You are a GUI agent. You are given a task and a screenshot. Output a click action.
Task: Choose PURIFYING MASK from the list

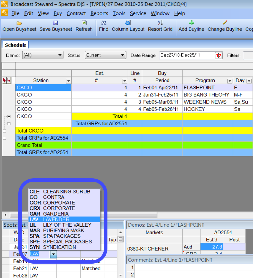click(x=64, y=230)
